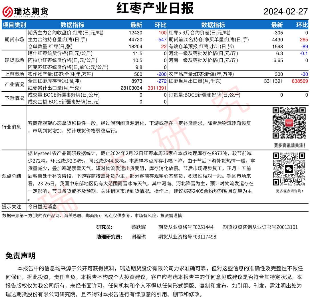Viewport: 310px width, 298px height.
Task: Click the 更多资讯请关注 caption
Action: [289, 145]
